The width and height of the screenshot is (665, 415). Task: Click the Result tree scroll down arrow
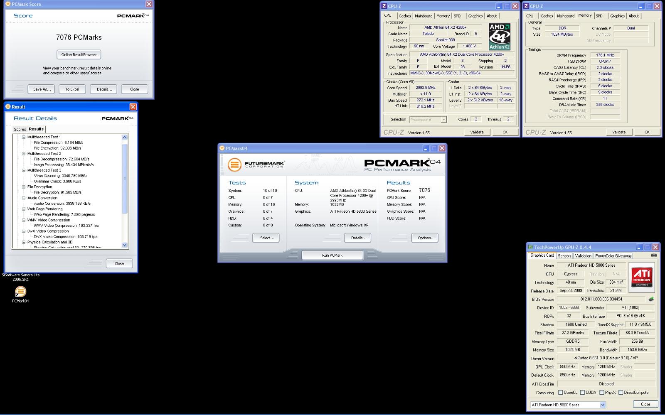pyautogui.click(x=124, y=245)
